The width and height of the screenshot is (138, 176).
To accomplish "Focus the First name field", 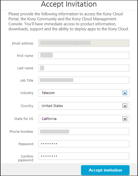I will [84, 55].
